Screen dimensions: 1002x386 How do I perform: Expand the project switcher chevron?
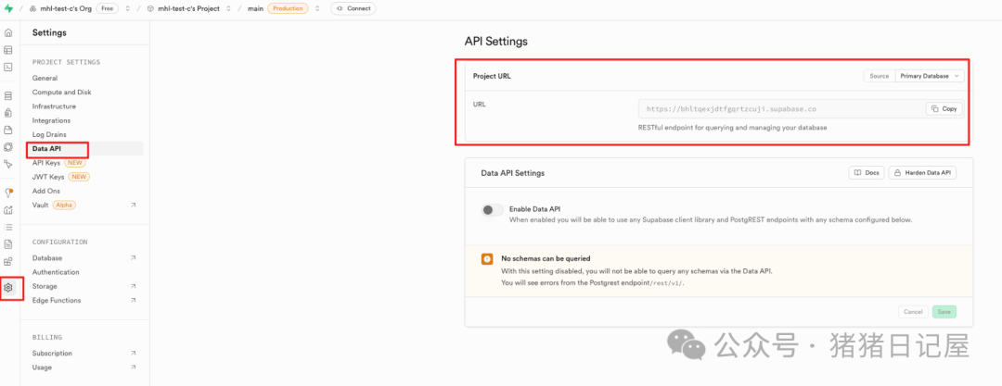(x=228, y=9)
